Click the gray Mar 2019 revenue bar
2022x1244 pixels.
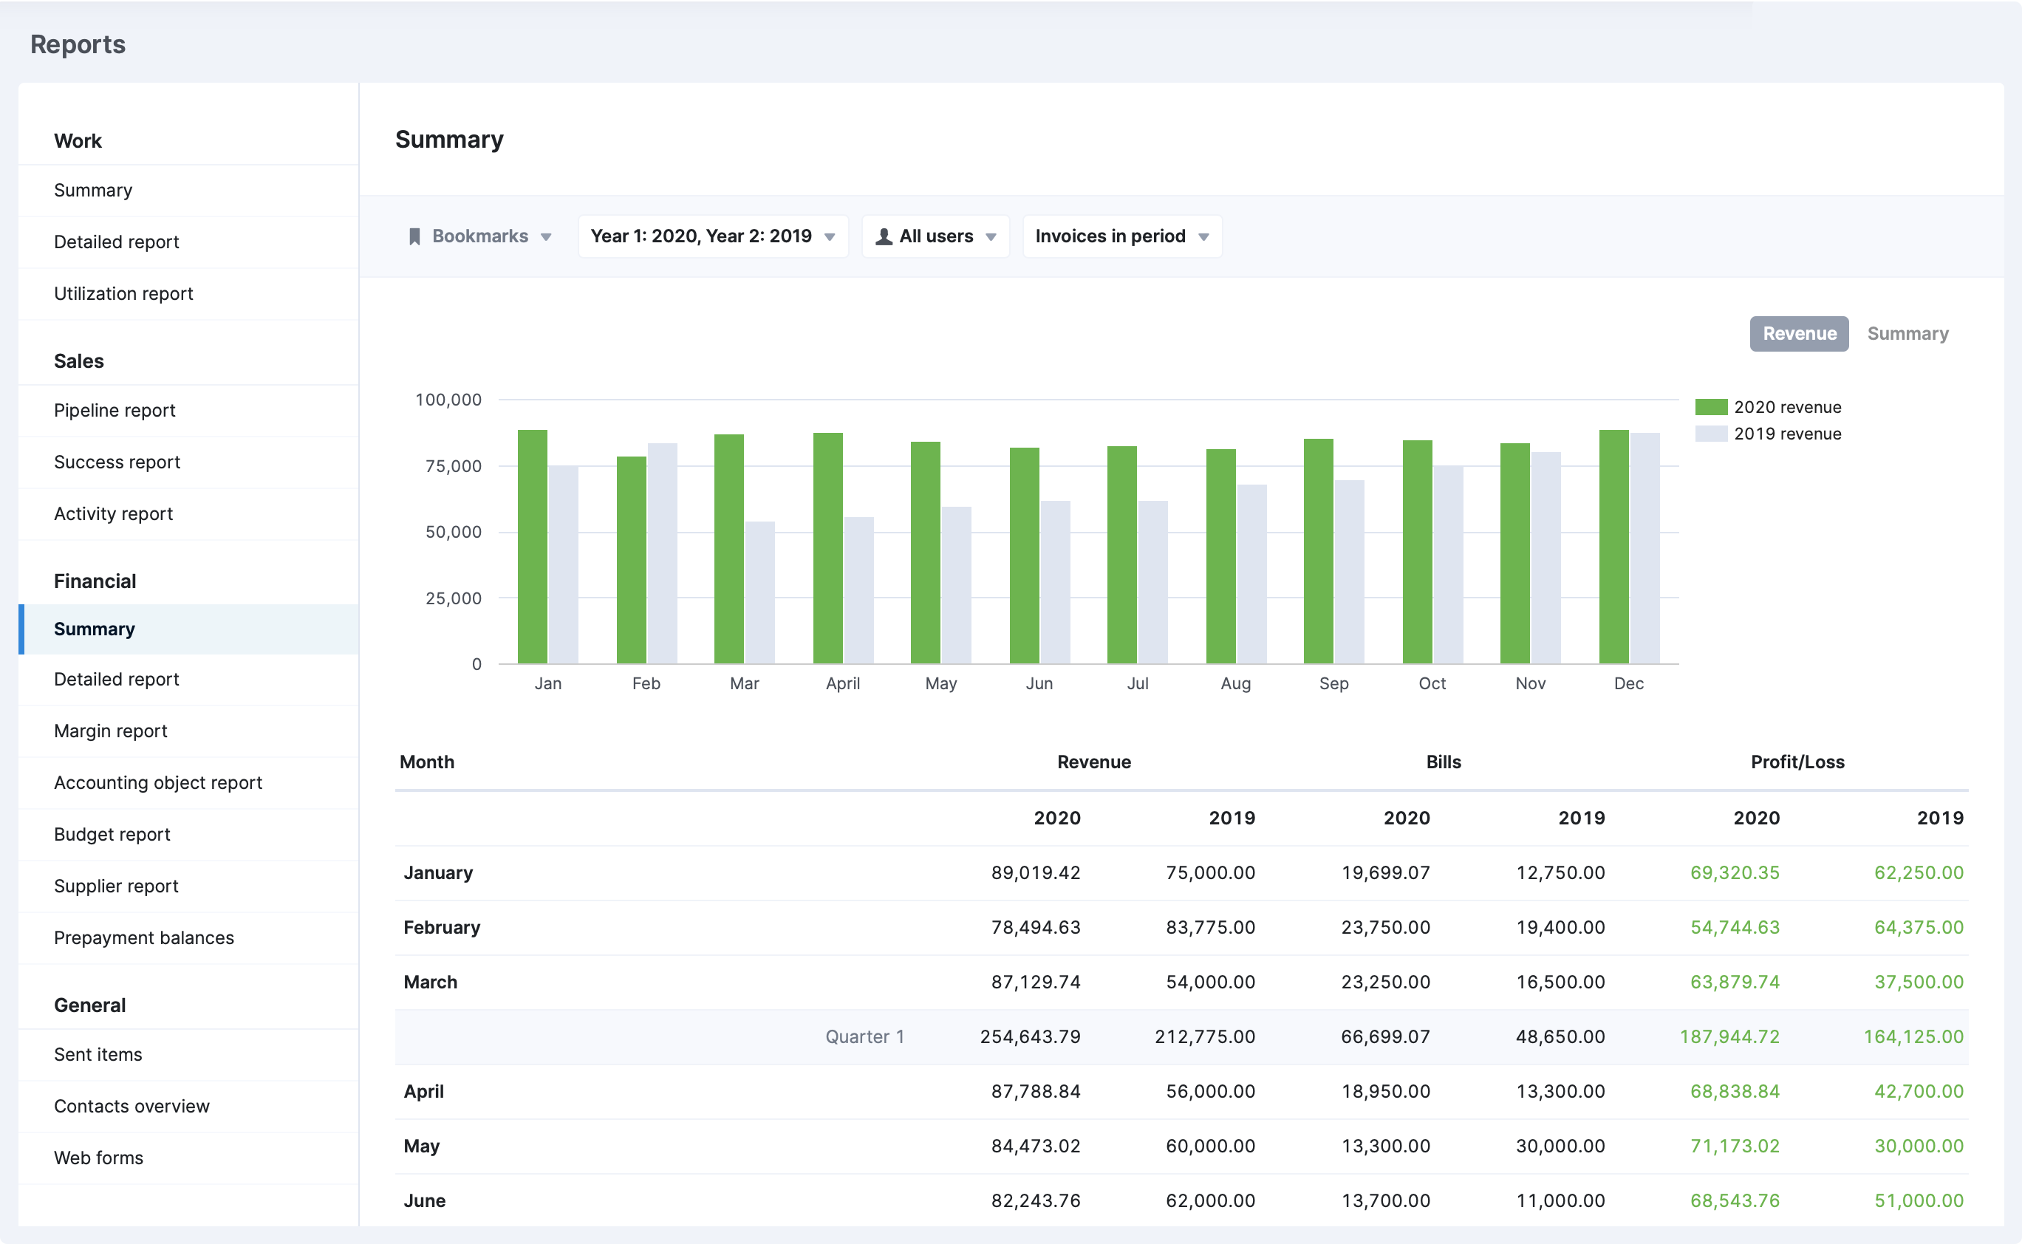[759, 592]
